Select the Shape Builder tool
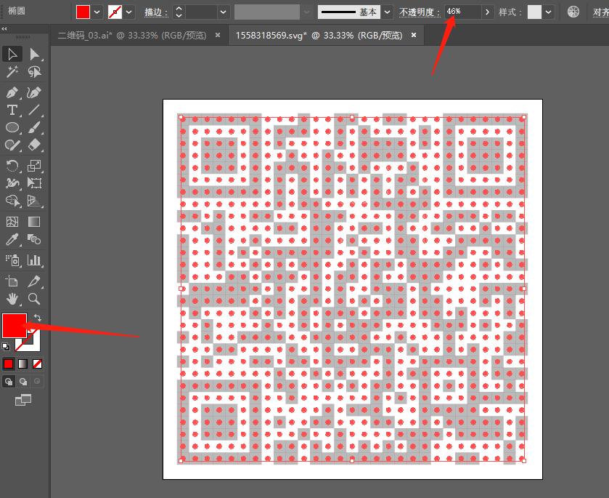 click(12, 201)
